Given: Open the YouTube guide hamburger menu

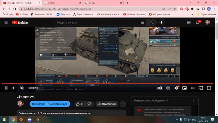Looking at the screenshot, I should 6,22.
